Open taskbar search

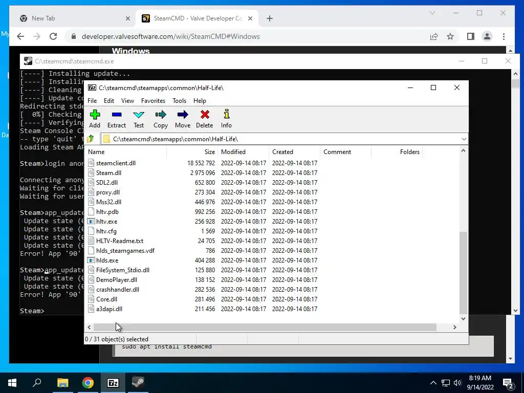[37, 383]
